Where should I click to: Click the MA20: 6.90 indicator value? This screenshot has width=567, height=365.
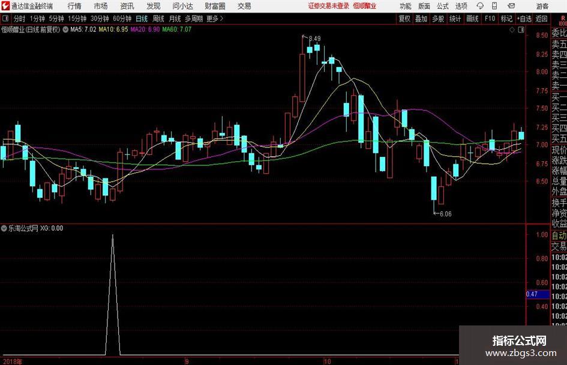145,29
